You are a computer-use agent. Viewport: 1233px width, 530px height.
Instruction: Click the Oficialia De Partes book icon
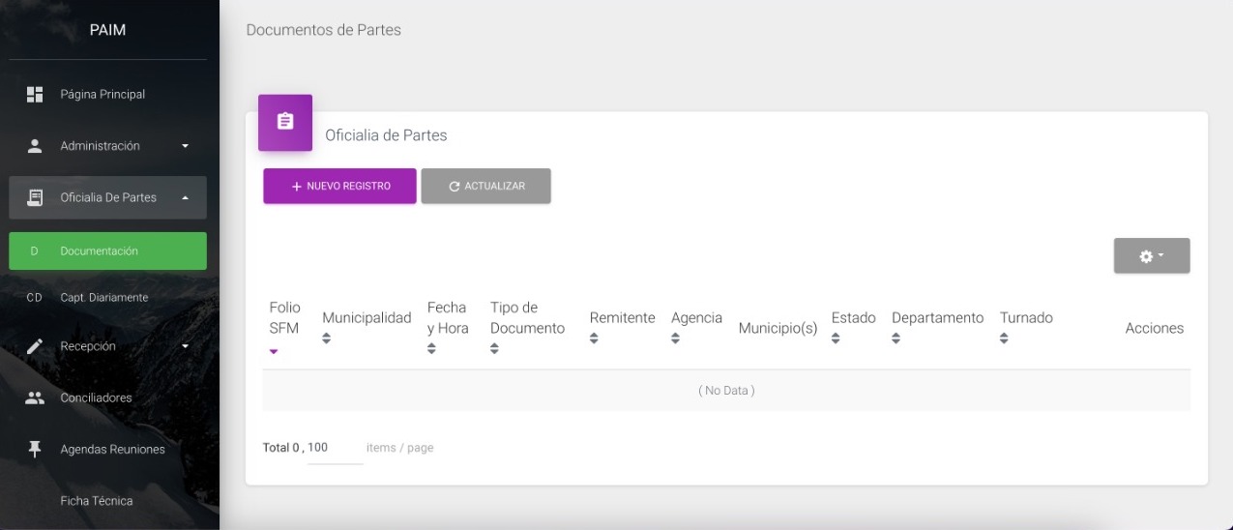(x=35, y=197)
